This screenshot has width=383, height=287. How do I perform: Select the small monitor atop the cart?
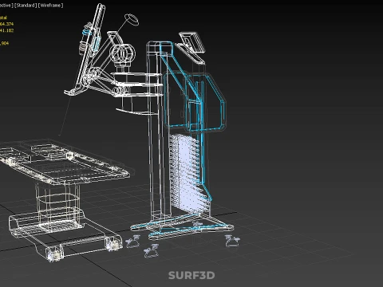(192, 42)
